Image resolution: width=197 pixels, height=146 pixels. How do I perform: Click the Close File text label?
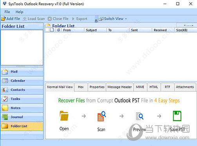point(60,19)
